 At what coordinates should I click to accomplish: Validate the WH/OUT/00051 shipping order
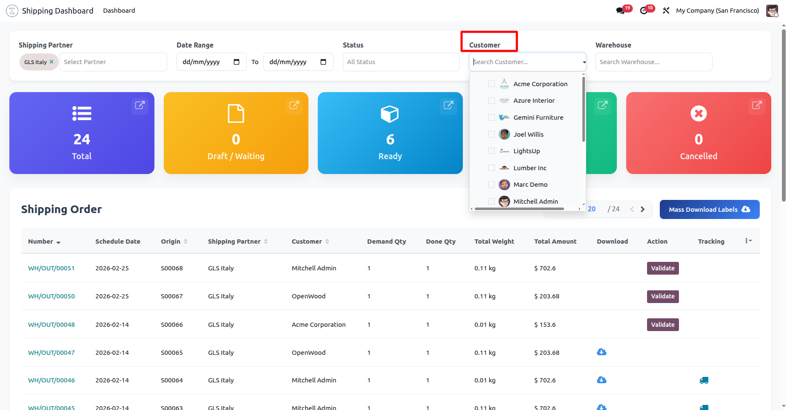(x=662, y=268)
